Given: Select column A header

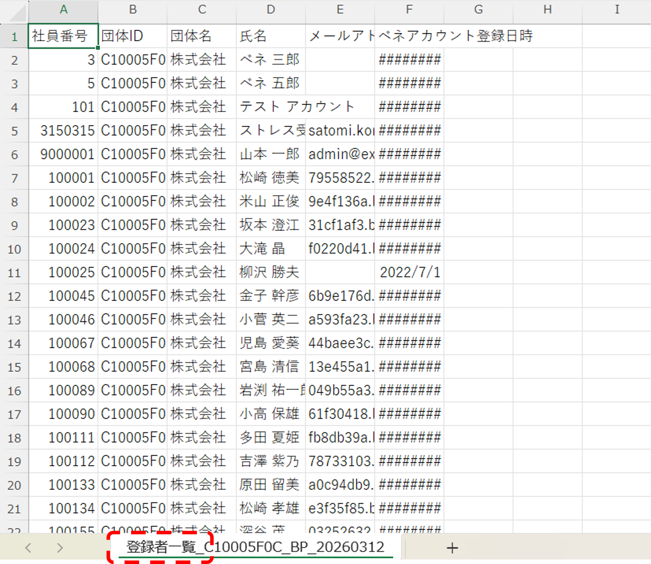Looking at the screenshot, I should coord(63,10).
